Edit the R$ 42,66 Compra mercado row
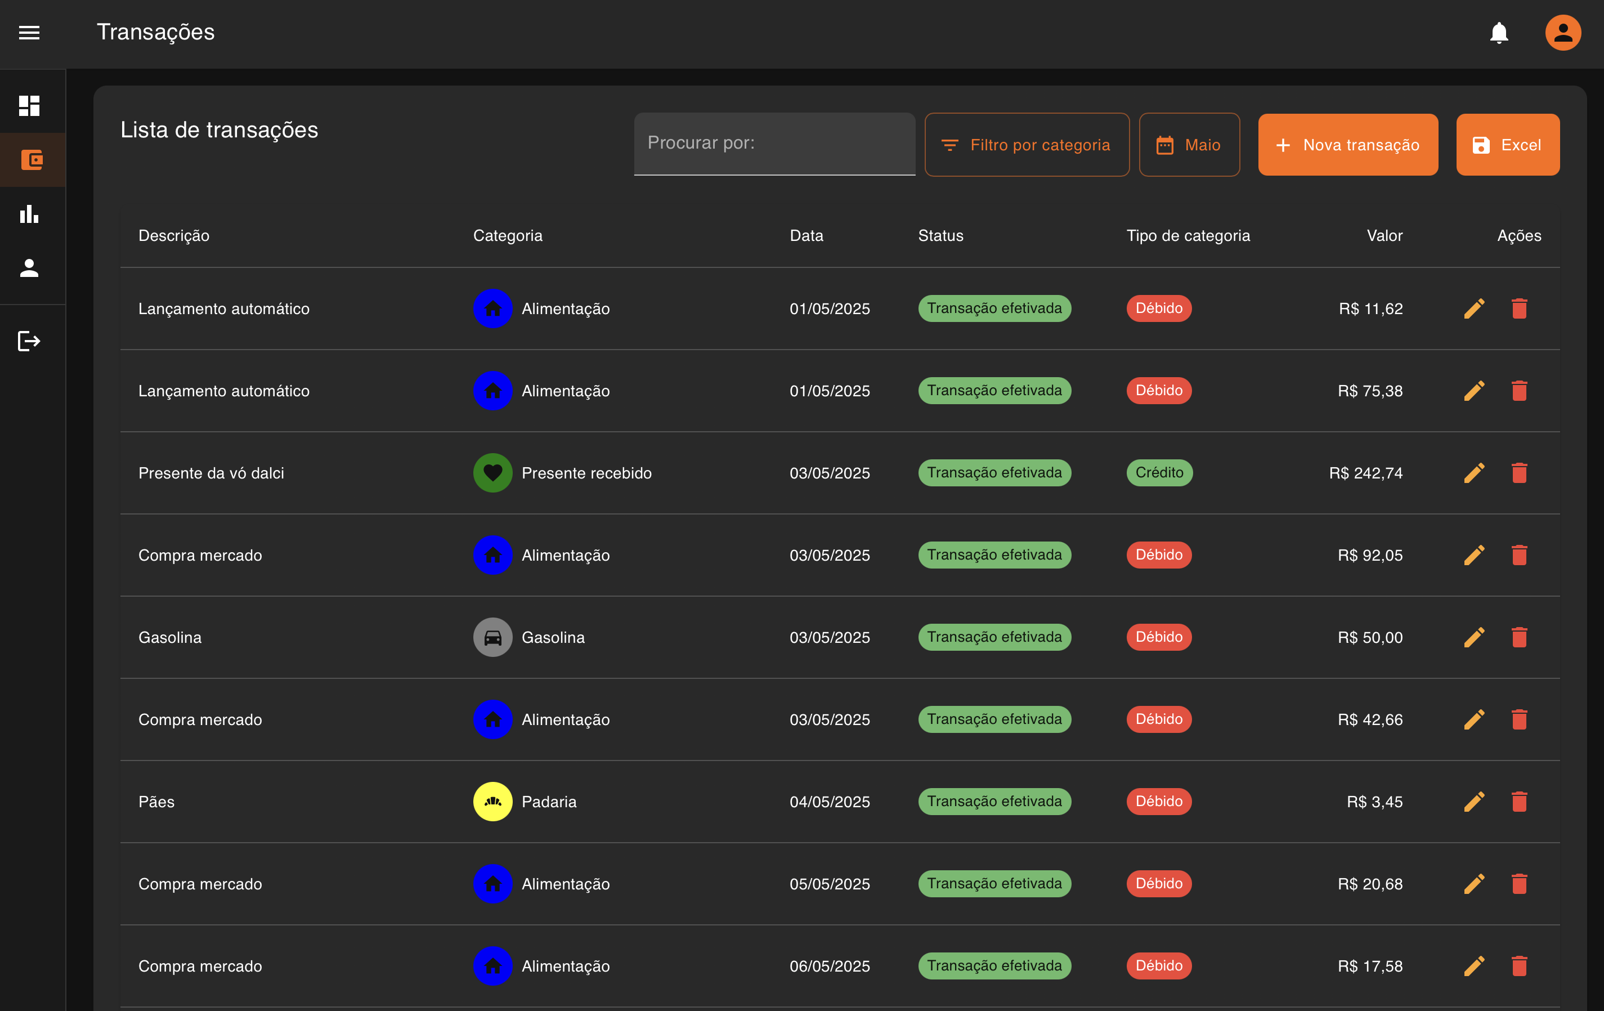 click(x=1474, y=720)
